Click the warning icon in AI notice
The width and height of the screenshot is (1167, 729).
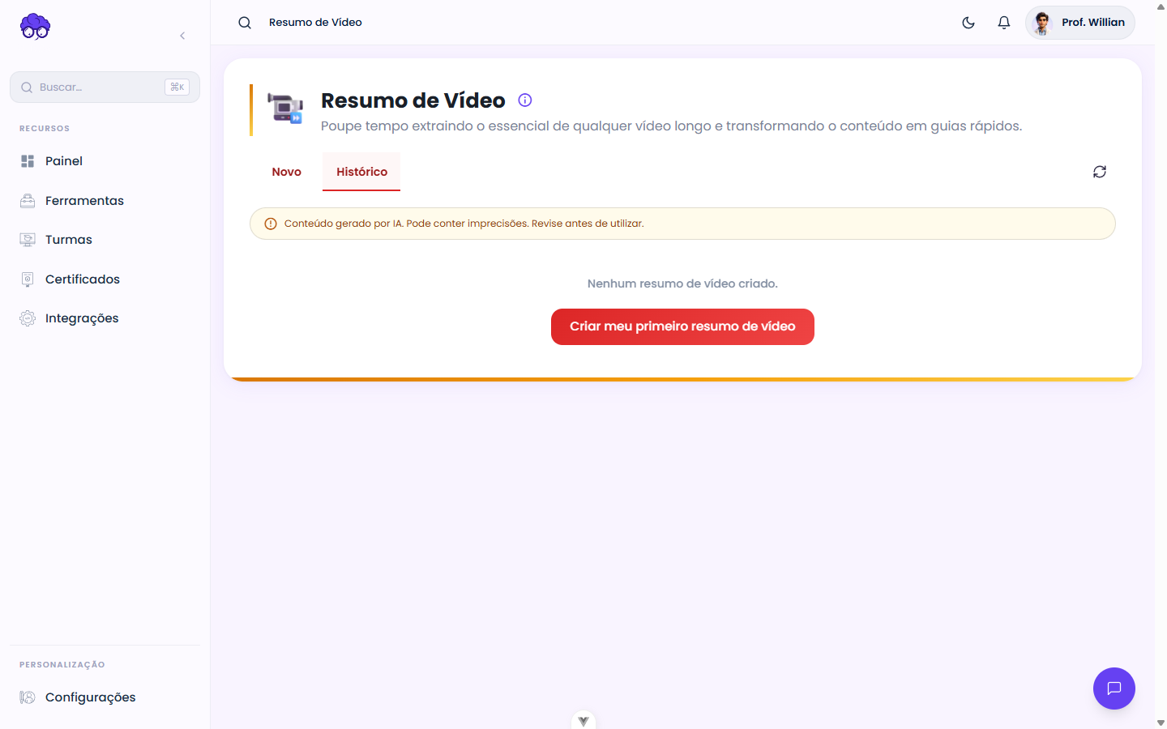271,224
